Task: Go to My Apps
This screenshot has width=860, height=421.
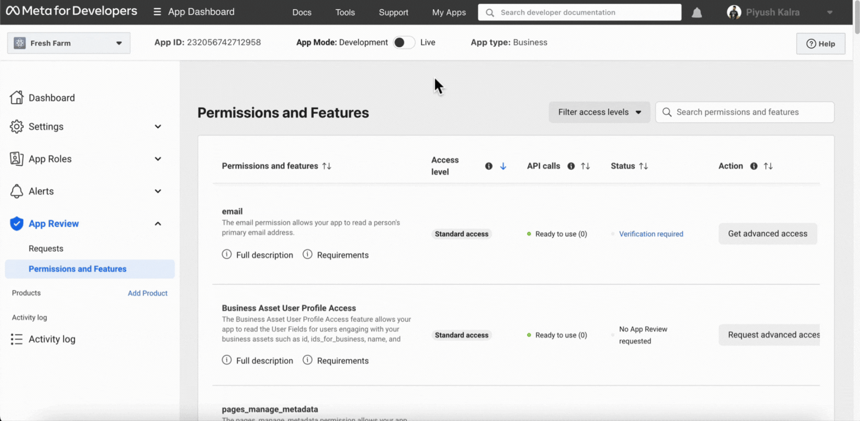Action: [449, 12]
